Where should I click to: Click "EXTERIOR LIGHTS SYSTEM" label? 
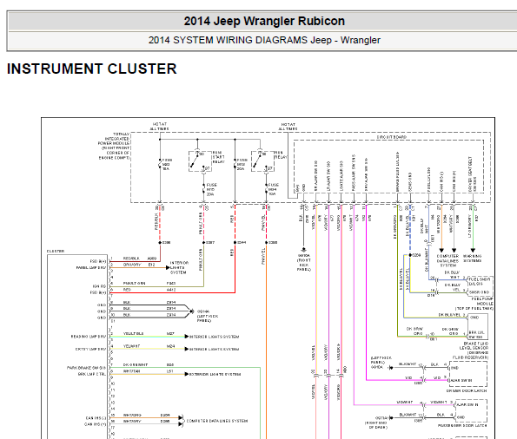pos(215,374)
